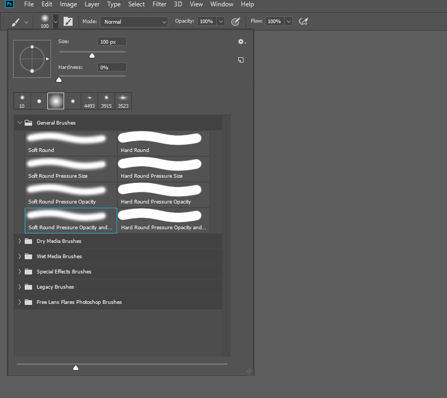Expand Free Lens Flares Photoshop Brushes folder
Viewport: 447px width, 398px height.
point(19,302)
